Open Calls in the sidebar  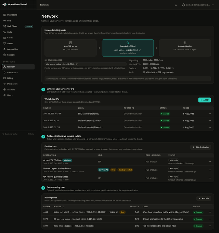[x=18, y=32]
